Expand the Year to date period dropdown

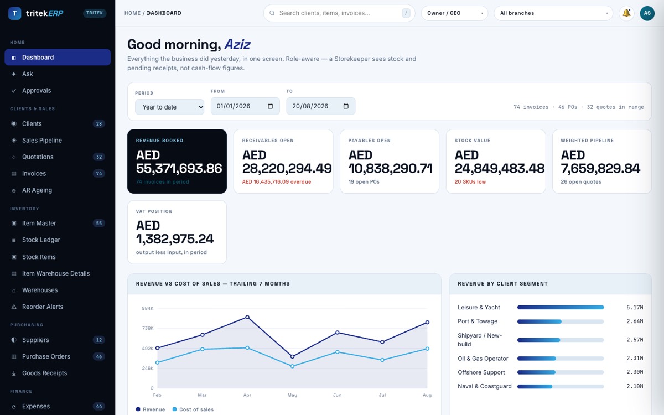click(169, 107)
